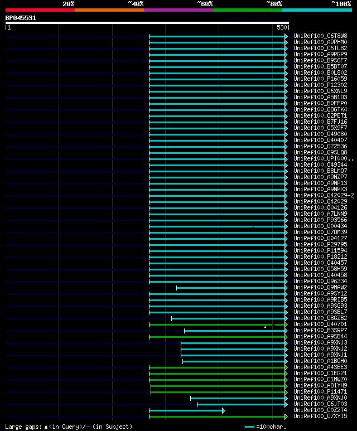Click the UniRef100_O49080 label
357x431 pixels.
pyautogui.click(x=320, y=134)
